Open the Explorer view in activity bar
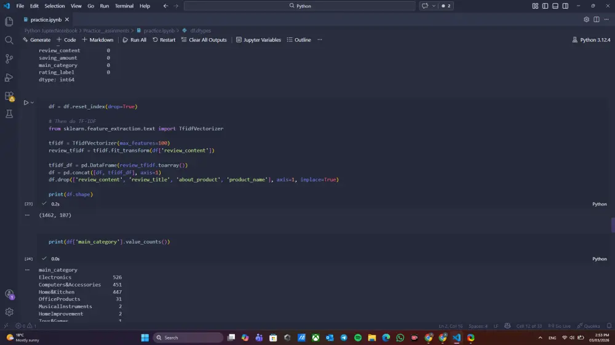615x345 pixels. tap(9, 21)
